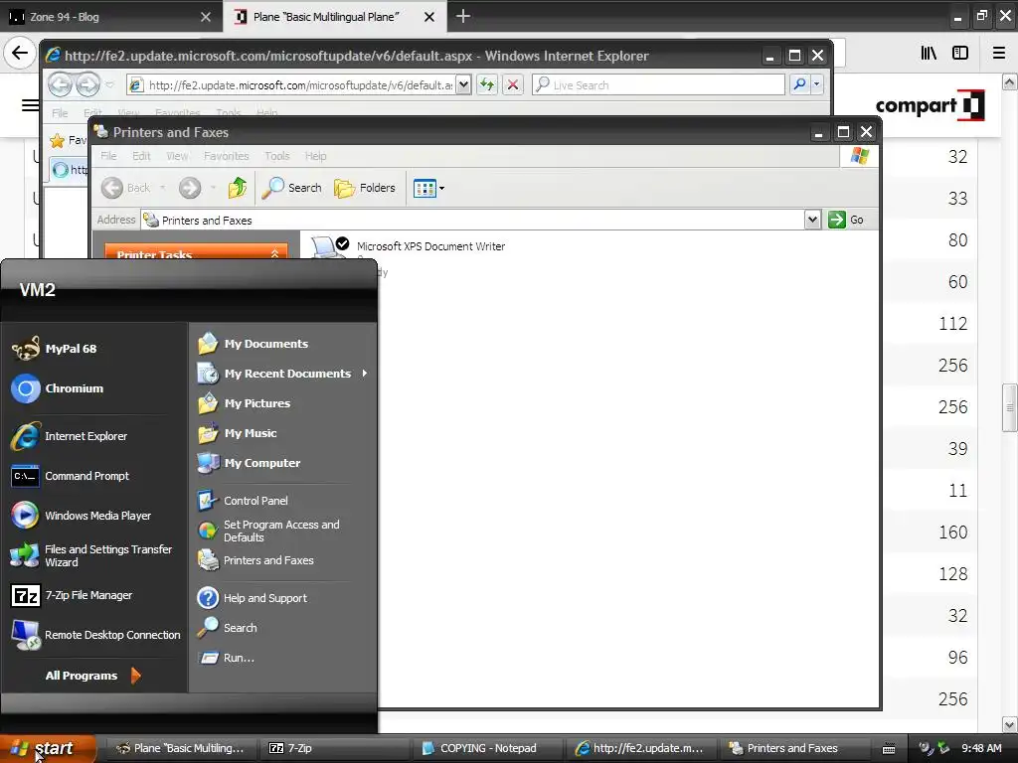Click the browser page scroll down arrow
Screen dimensions: 1018x763
[x=1009, y=724]
